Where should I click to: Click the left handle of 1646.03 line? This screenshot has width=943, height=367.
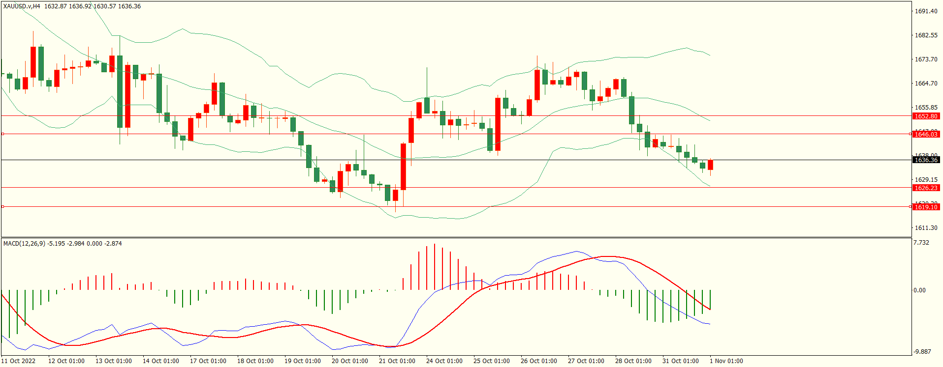(2, 134)
